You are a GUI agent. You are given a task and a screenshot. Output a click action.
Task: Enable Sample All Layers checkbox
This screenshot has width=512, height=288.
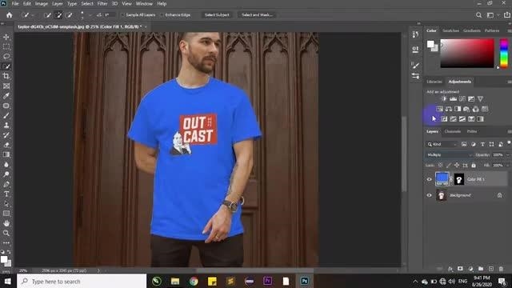[x=123, y=15]
